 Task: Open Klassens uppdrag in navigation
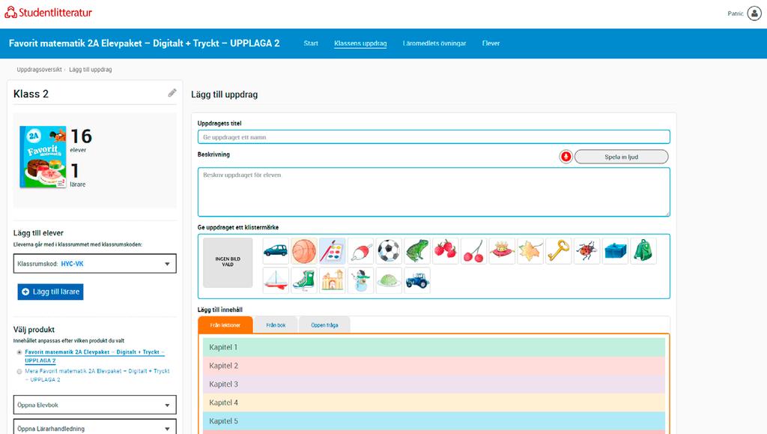click(x=360, y=43)
